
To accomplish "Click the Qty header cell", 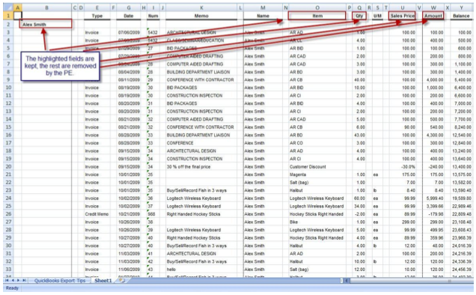I will coord(359,16).
